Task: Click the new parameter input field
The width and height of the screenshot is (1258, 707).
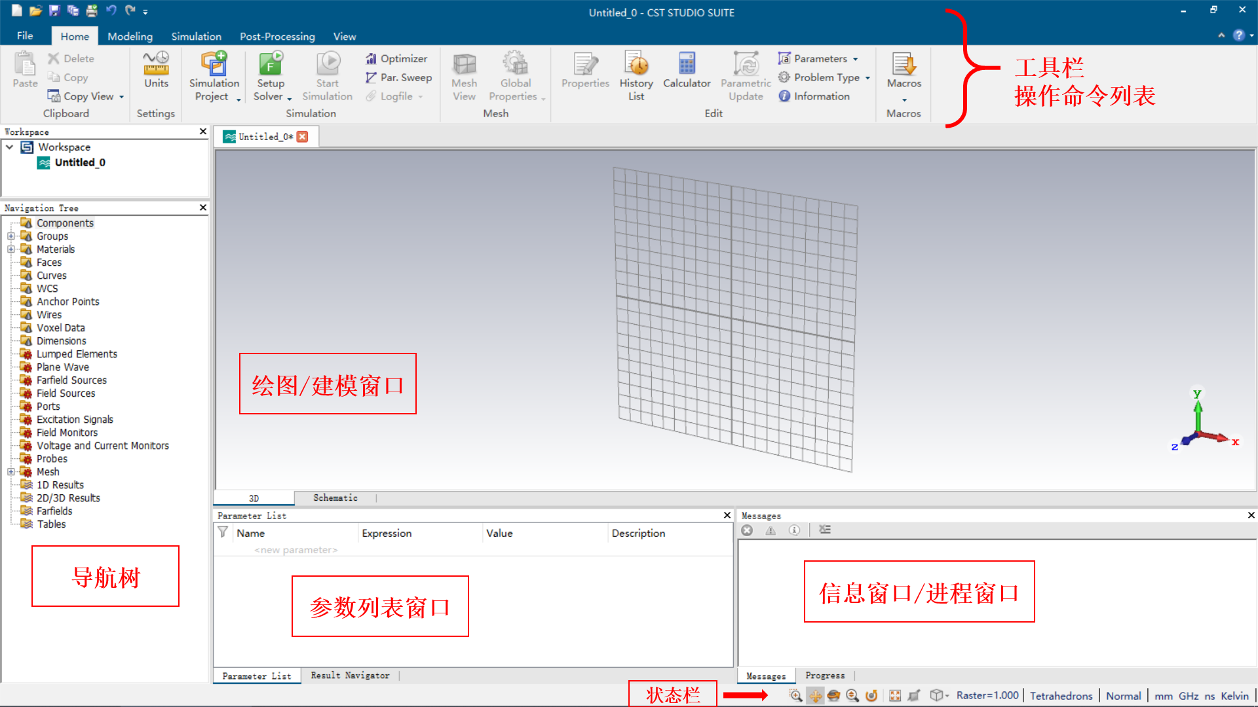Action: pyautogui.click(x=295, y=550)
